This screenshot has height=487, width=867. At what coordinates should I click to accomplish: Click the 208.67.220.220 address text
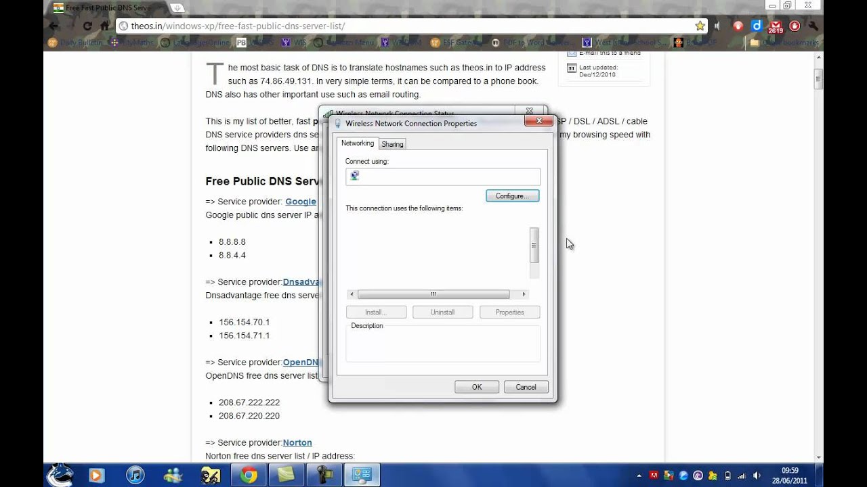249,415
